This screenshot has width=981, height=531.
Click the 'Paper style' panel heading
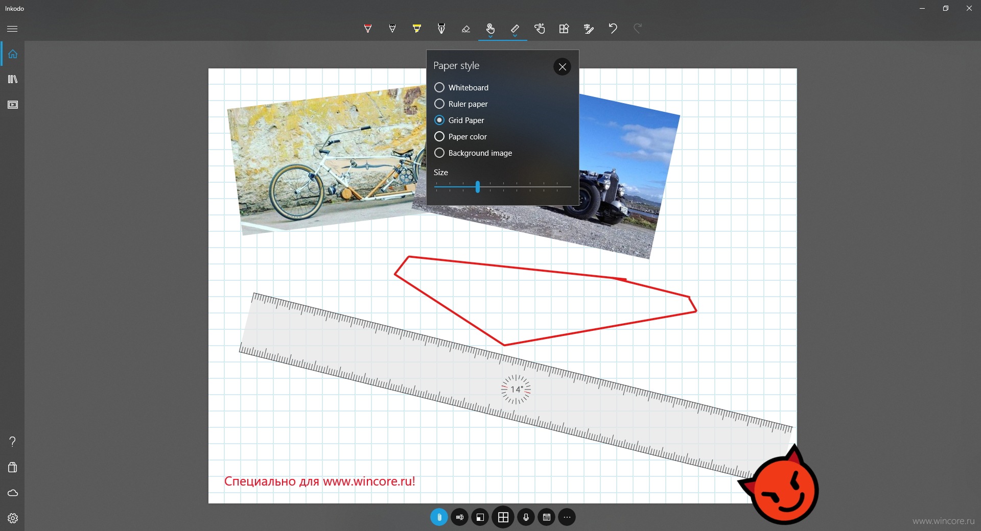[x=456, y=65]
